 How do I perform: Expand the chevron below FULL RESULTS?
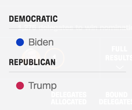(x=120, y=67)
